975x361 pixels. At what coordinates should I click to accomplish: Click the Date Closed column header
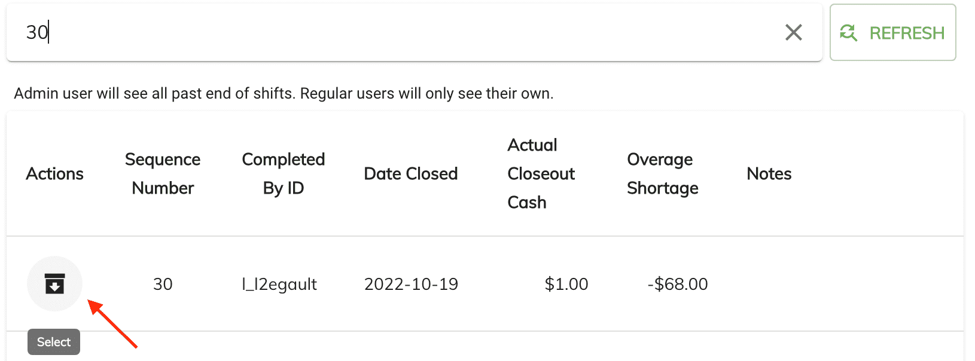click(410, 174)
